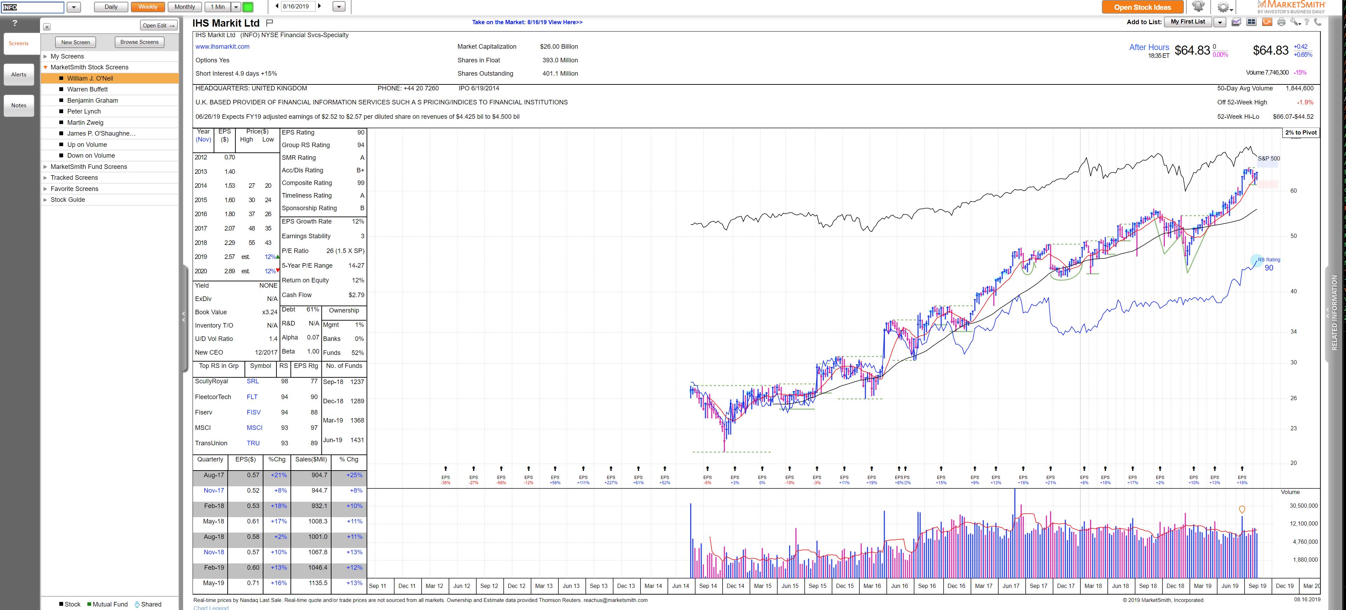Click the help question mark beside the phone icon

(1307, 22)
